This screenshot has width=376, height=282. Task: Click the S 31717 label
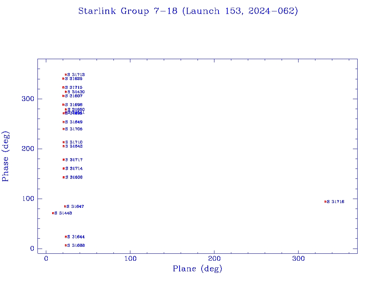(x=74, y=160)
